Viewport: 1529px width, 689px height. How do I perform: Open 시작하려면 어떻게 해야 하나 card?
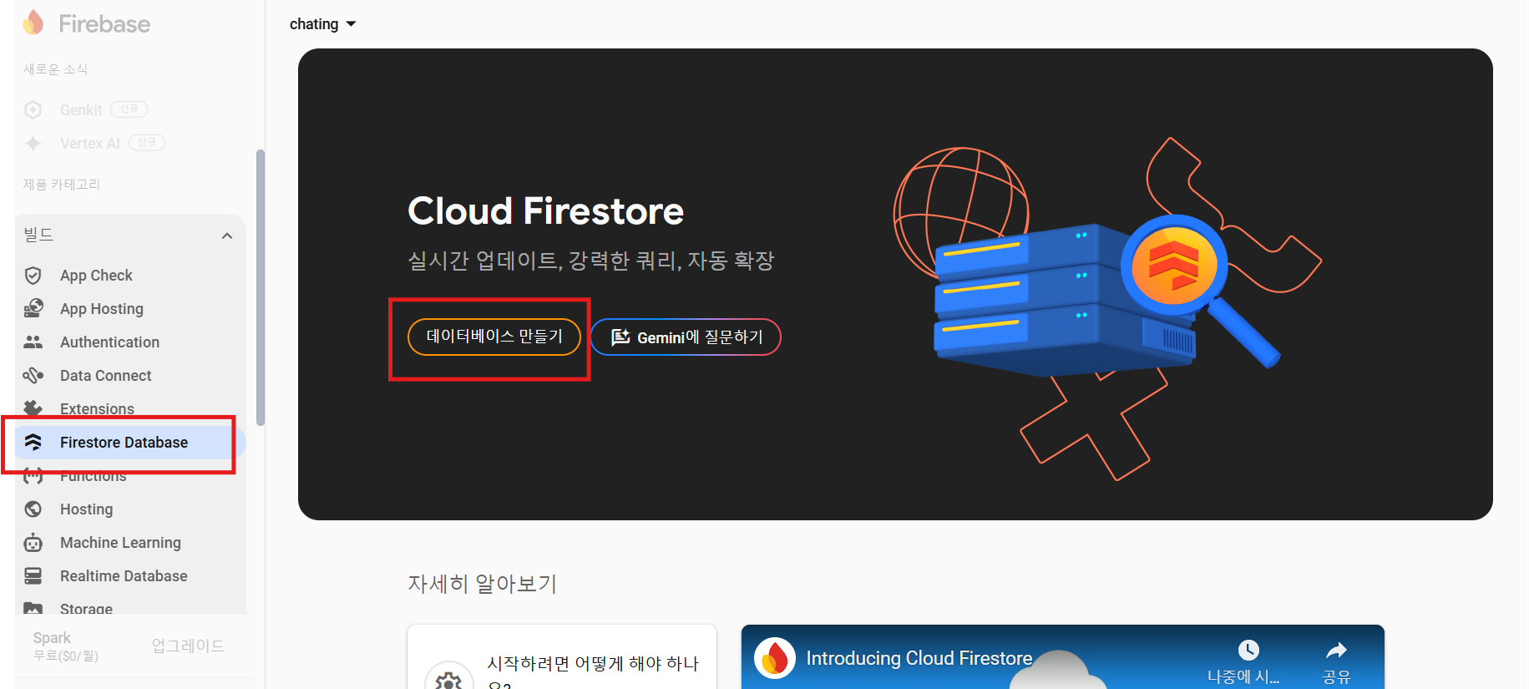[x=562, y=657]
